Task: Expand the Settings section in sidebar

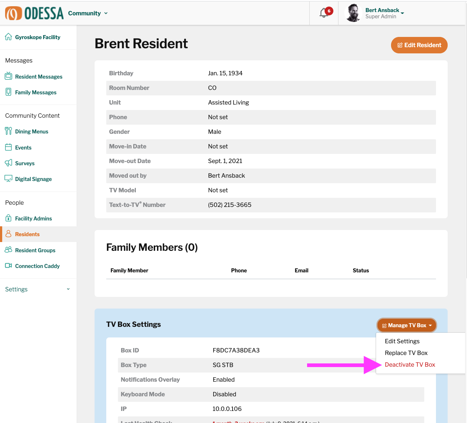Action: pyautogui.click(x=38, y=289)
